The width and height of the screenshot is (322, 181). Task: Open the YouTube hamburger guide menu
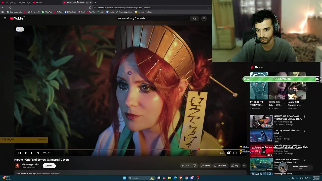pyautogui.click(x=5, y=18)
